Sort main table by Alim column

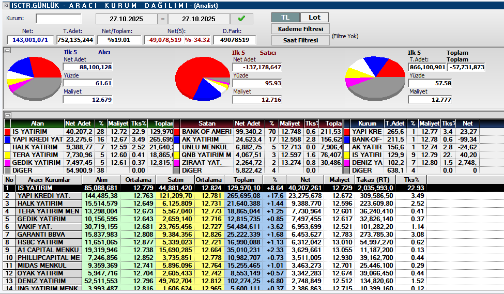click(x=101, y=180)
